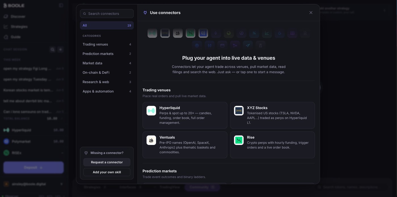The image size is (397, 197).
Task: Click 'Plug your agent into live data & venues'
Action: click(x=229, y=58)
